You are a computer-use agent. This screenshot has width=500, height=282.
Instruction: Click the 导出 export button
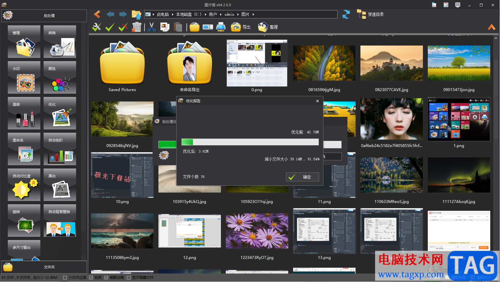(241, 27)
